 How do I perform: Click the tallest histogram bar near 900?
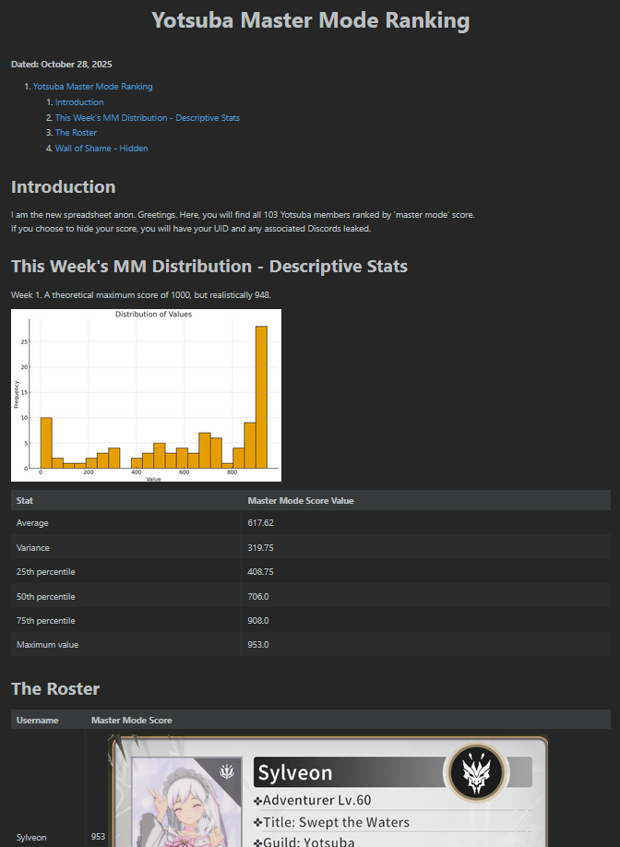coord(261,397)
